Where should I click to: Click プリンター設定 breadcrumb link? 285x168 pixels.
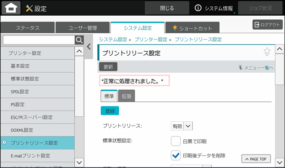pos(151,40)
